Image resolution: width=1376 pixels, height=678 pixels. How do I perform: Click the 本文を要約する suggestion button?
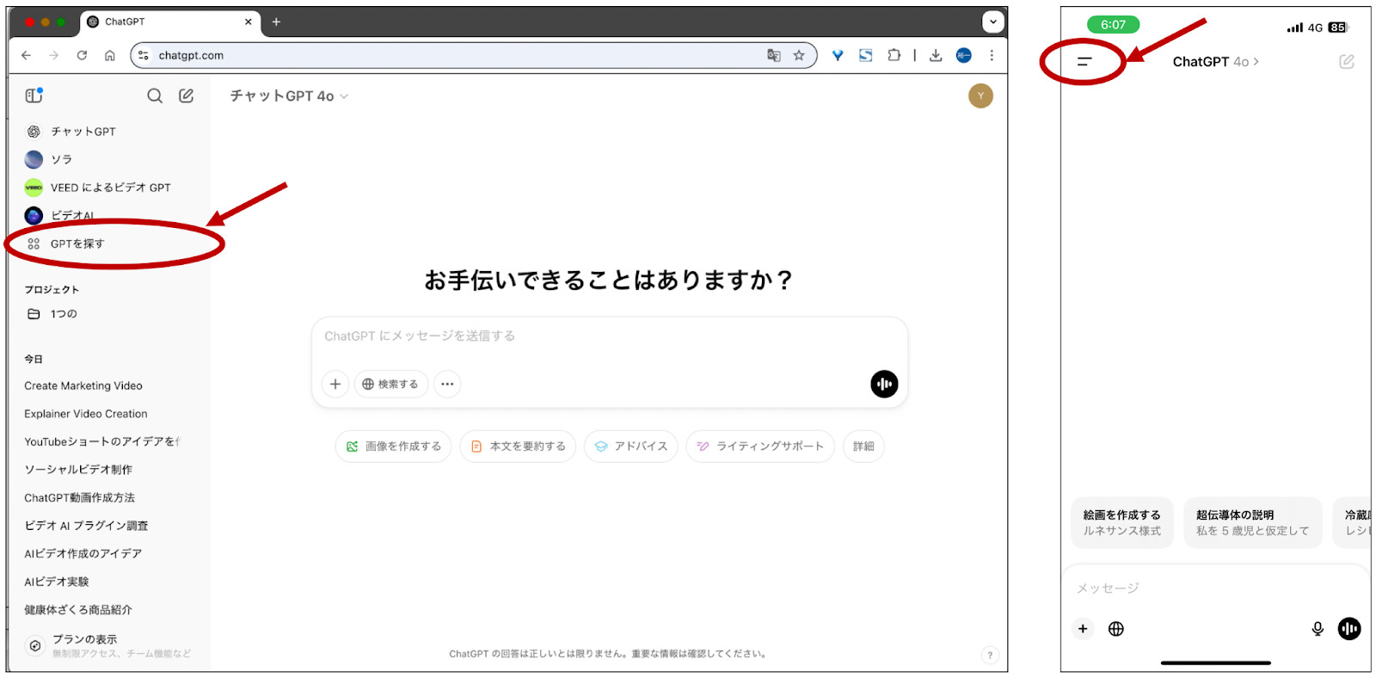pyautogui.click(x=518, y=447)
